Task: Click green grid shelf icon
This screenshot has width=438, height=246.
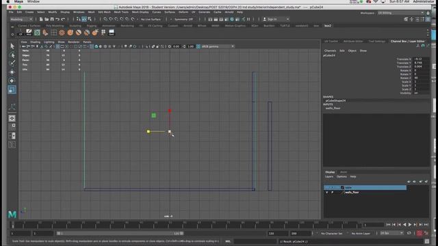Action: [x=37, y=33]
